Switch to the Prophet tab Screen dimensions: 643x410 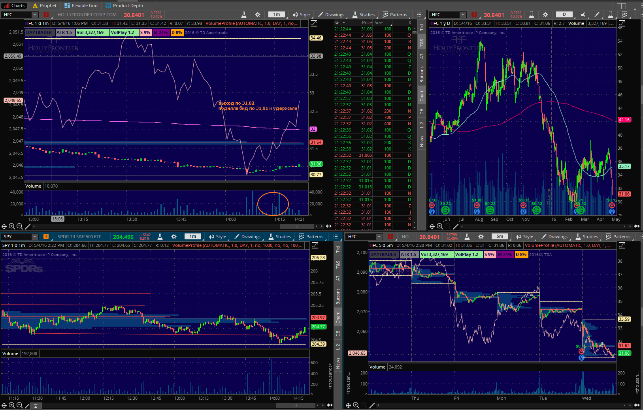(44, 6)
